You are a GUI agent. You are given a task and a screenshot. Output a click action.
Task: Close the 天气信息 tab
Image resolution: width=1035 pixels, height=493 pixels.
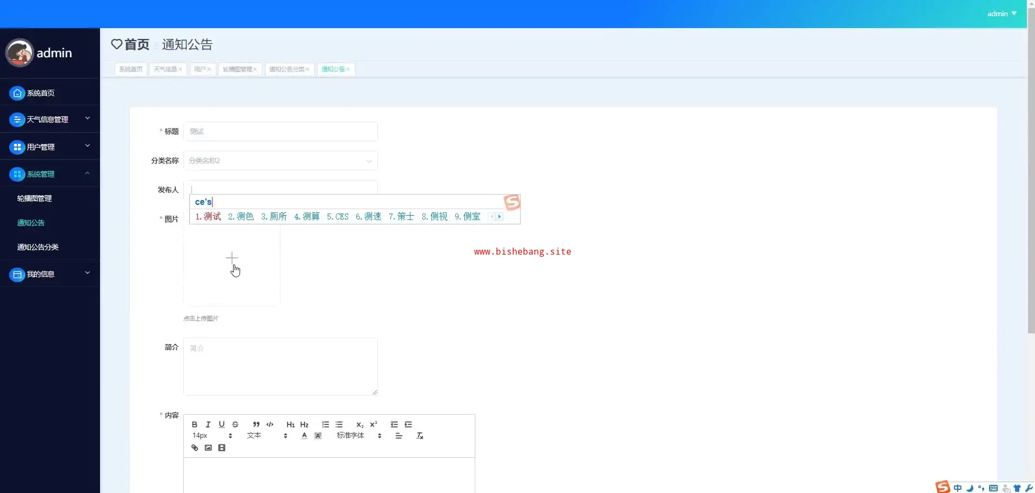tap(181, 69)
